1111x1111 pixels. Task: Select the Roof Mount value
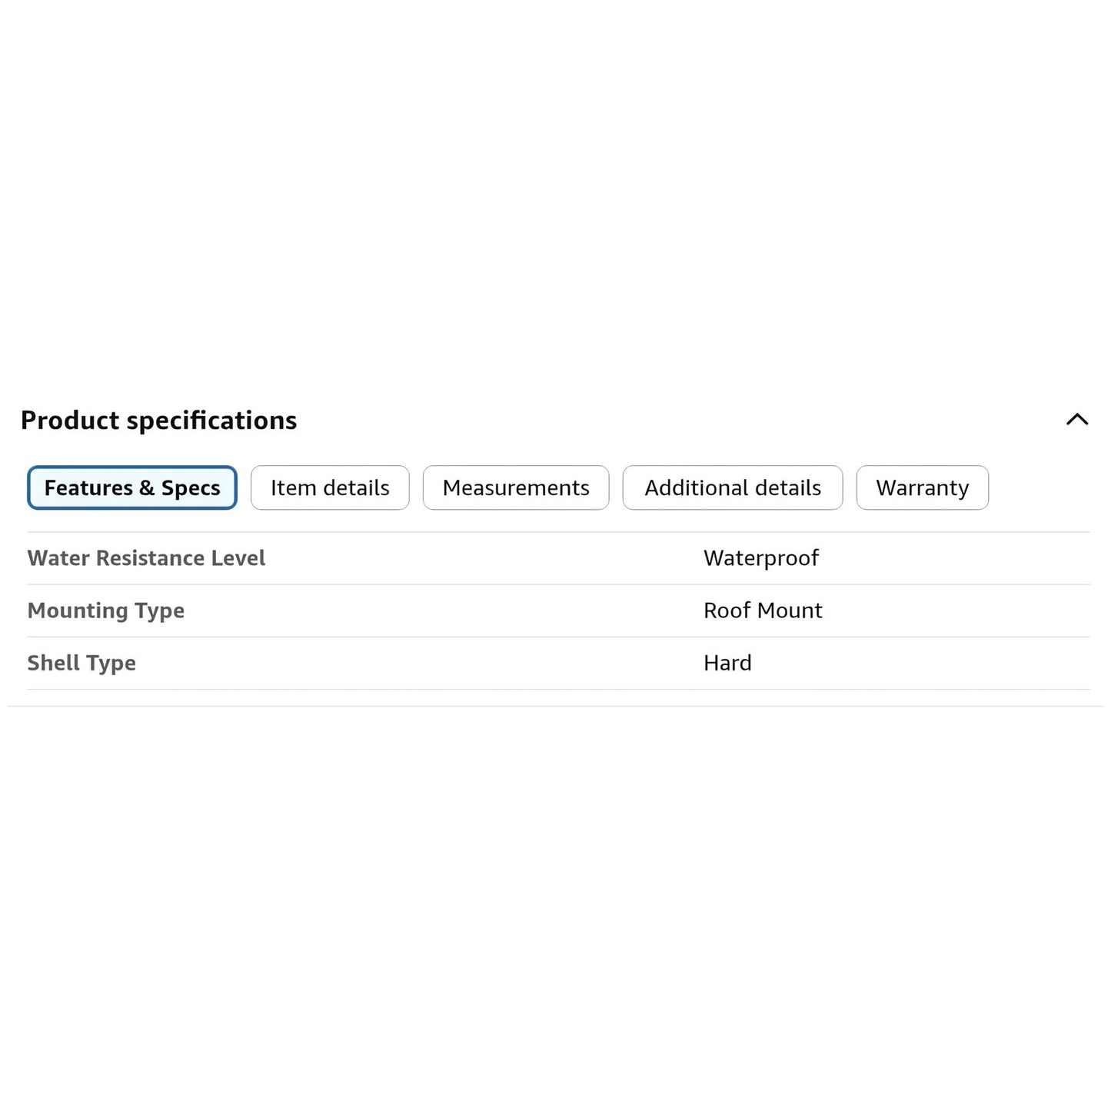(763, 610)
